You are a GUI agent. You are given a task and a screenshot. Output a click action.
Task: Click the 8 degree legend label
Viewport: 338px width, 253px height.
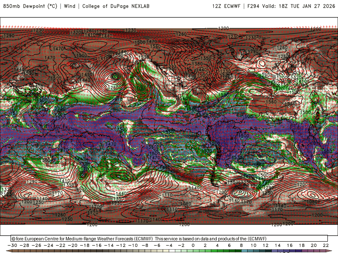pyautogui.click(x=241, y=245)
